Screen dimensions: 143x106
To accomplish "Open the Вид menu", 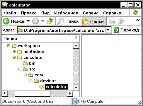I will tap(45, 13).
